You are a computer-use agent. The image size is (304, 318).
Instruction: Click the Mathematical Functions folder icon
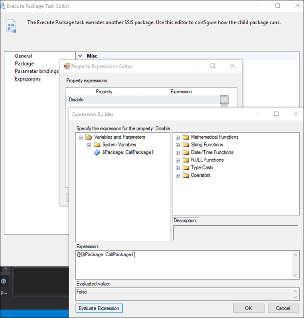click(x=185, y=137)
